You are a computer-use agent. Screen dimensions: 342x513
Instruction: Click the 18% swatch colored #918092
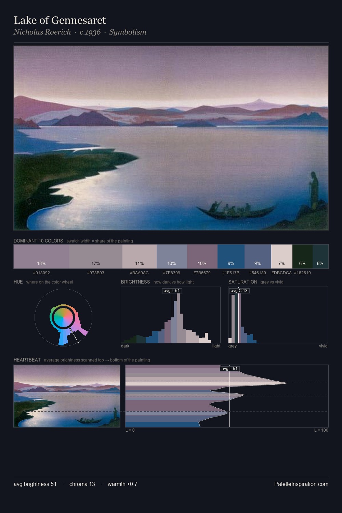click(x=41, y=256)
